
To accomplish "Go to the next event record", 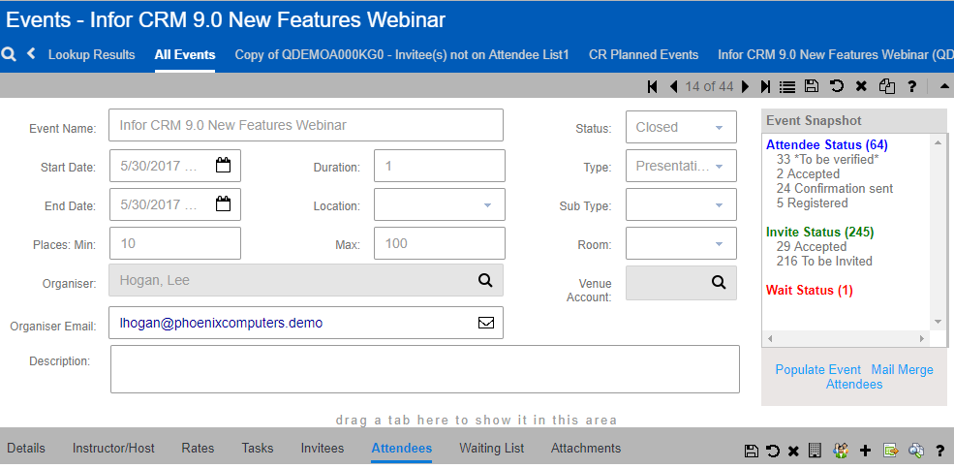I will 746,86.
